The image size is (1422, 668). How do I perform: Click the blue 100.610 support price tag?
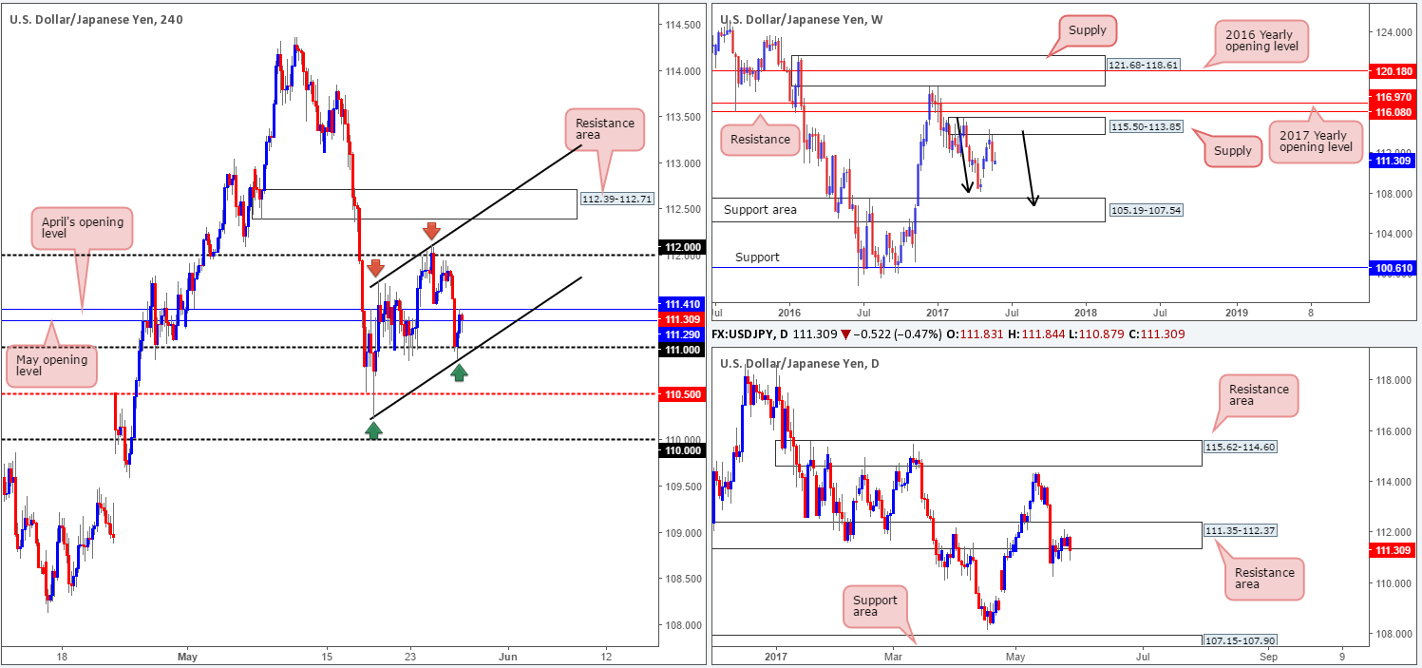point(1394,268)
